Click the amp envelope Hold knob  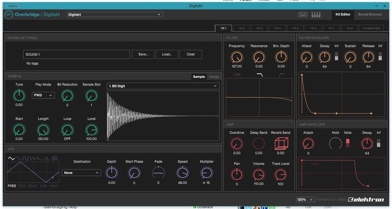click(x=335, y=143)
